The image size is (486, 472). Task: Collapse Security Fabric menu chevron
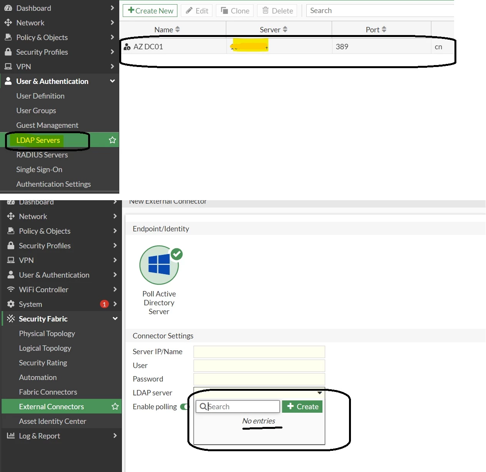[115, 319]
